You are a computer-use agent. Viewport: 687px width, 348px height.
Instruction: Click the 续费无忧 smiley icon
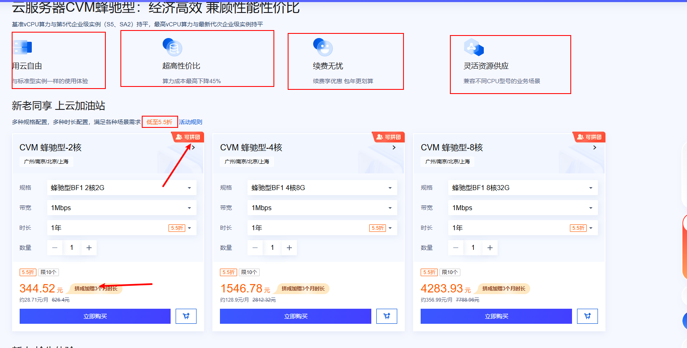pos(323,47)
